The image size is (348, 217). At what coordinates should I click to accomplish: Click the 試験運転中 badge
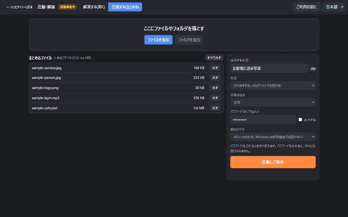click(67, 7)
